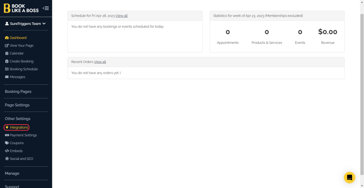
Task: Expand the Booking Pages section
Action: (x=18, y=92)
